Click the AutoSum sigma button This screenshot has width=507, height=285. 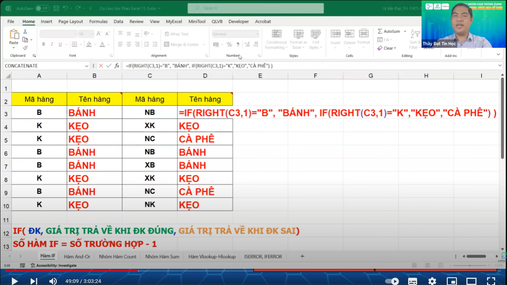389,31
